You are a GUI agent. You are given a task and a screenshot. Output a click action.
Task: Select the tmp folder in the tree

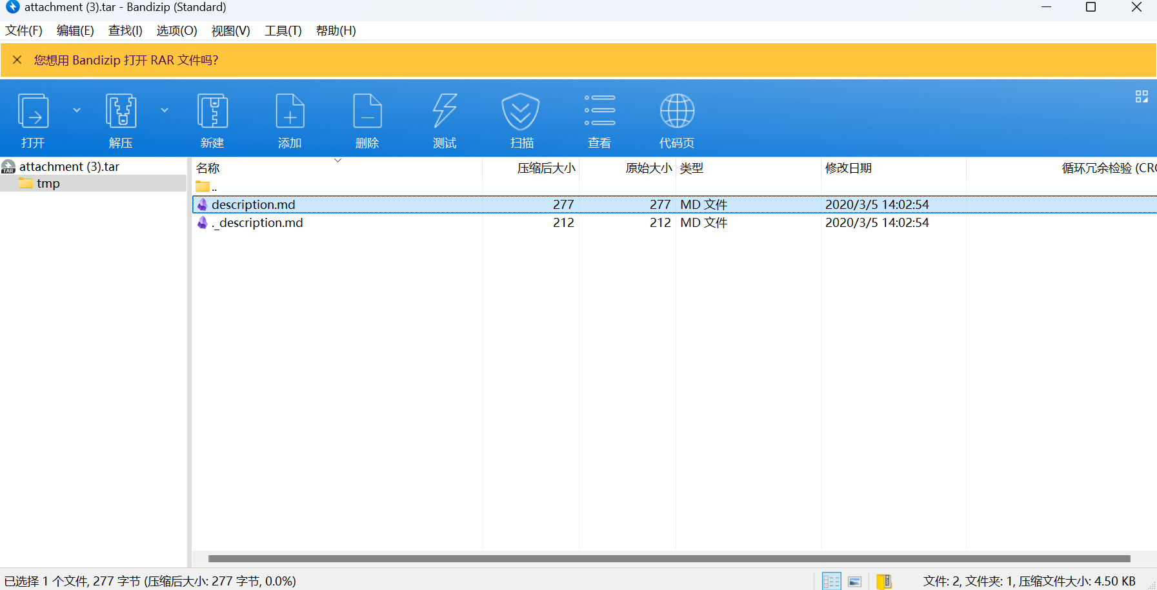point(48,183)
